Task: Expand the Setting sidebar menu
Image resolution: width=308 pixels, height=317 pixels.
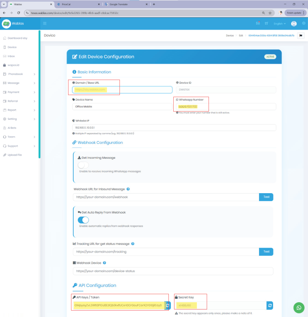Action: [x=19, y=119]
